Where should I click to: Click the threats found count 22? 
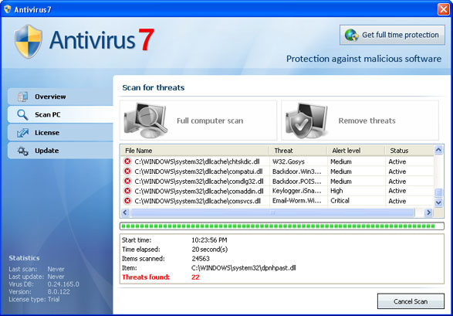195,277
